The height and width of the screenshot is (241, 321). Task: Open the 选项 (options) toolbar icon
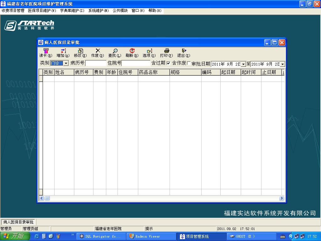[x=149, y=53]
